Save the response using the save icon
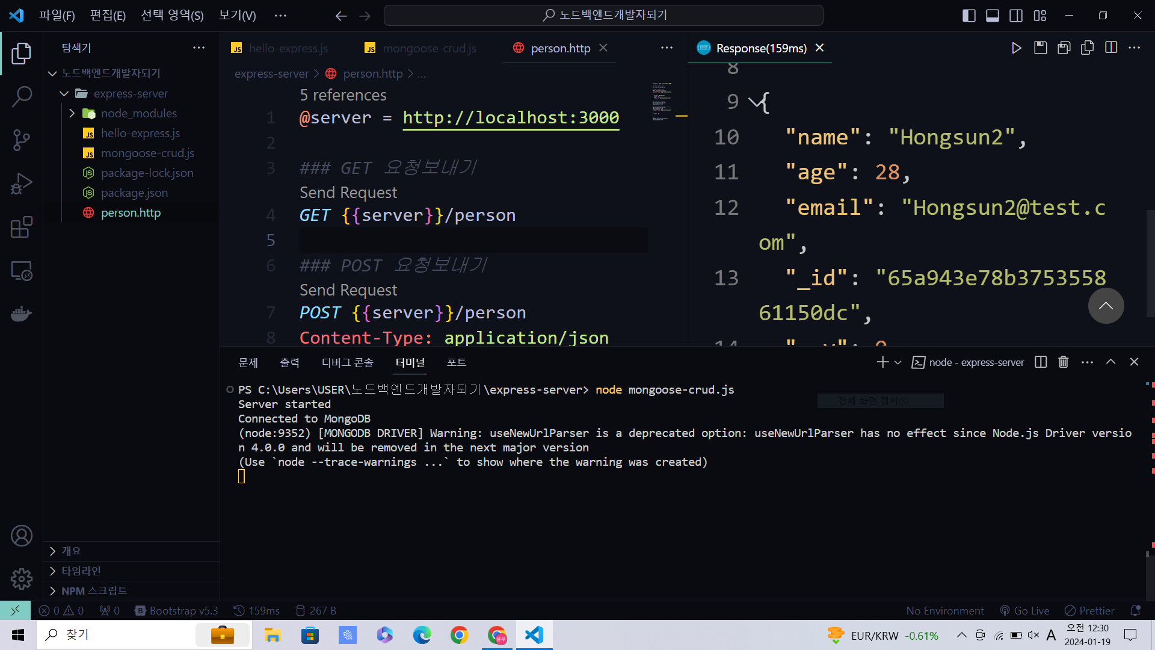The height and width of the screenshot is (650, 1155). click(x=1040, y=48)
